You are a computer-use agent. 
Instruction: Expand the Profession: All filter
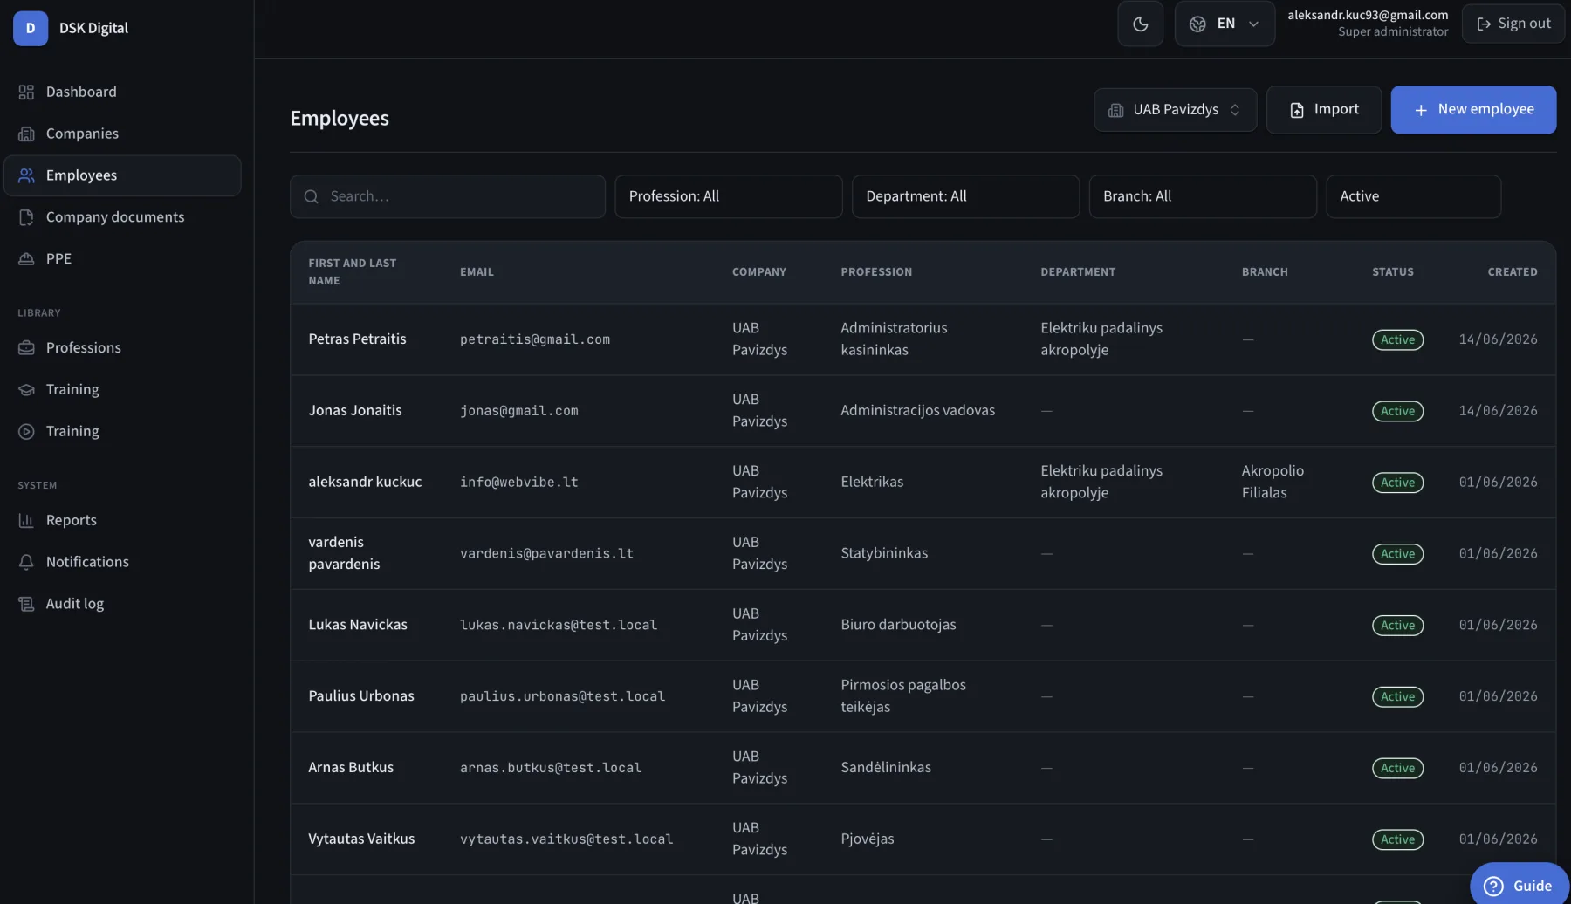pyautogui.click(x=728, y=196)
